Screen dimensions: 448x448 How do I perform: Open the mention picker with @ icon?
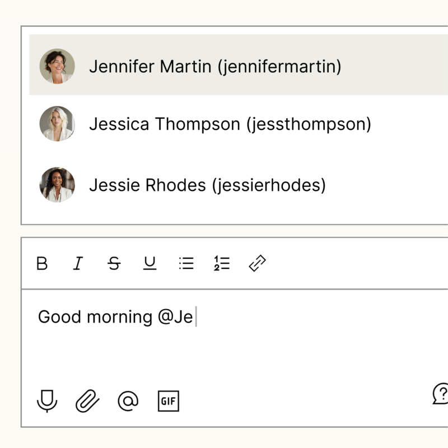tap(128, 401)
